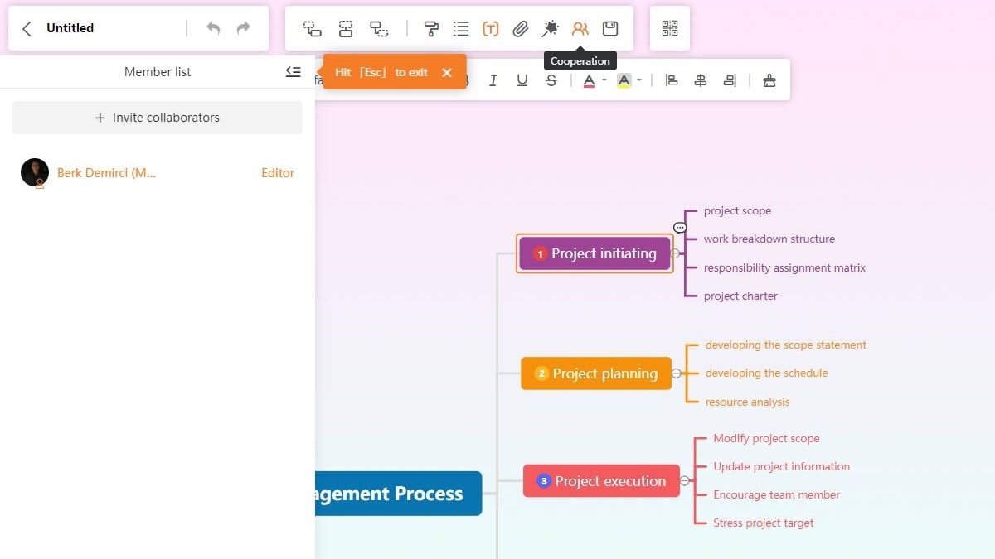995x559 pixels.
Task: Close the Hit Esc to exit tooltip
Action: 447,73
